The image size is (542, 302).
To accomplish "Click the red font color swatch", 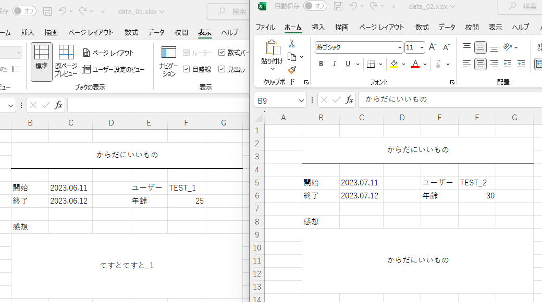I will coord(415,64).
